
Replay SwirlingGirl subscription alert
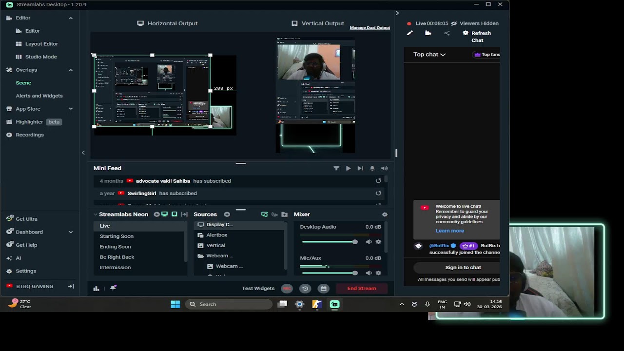[378, 193]
